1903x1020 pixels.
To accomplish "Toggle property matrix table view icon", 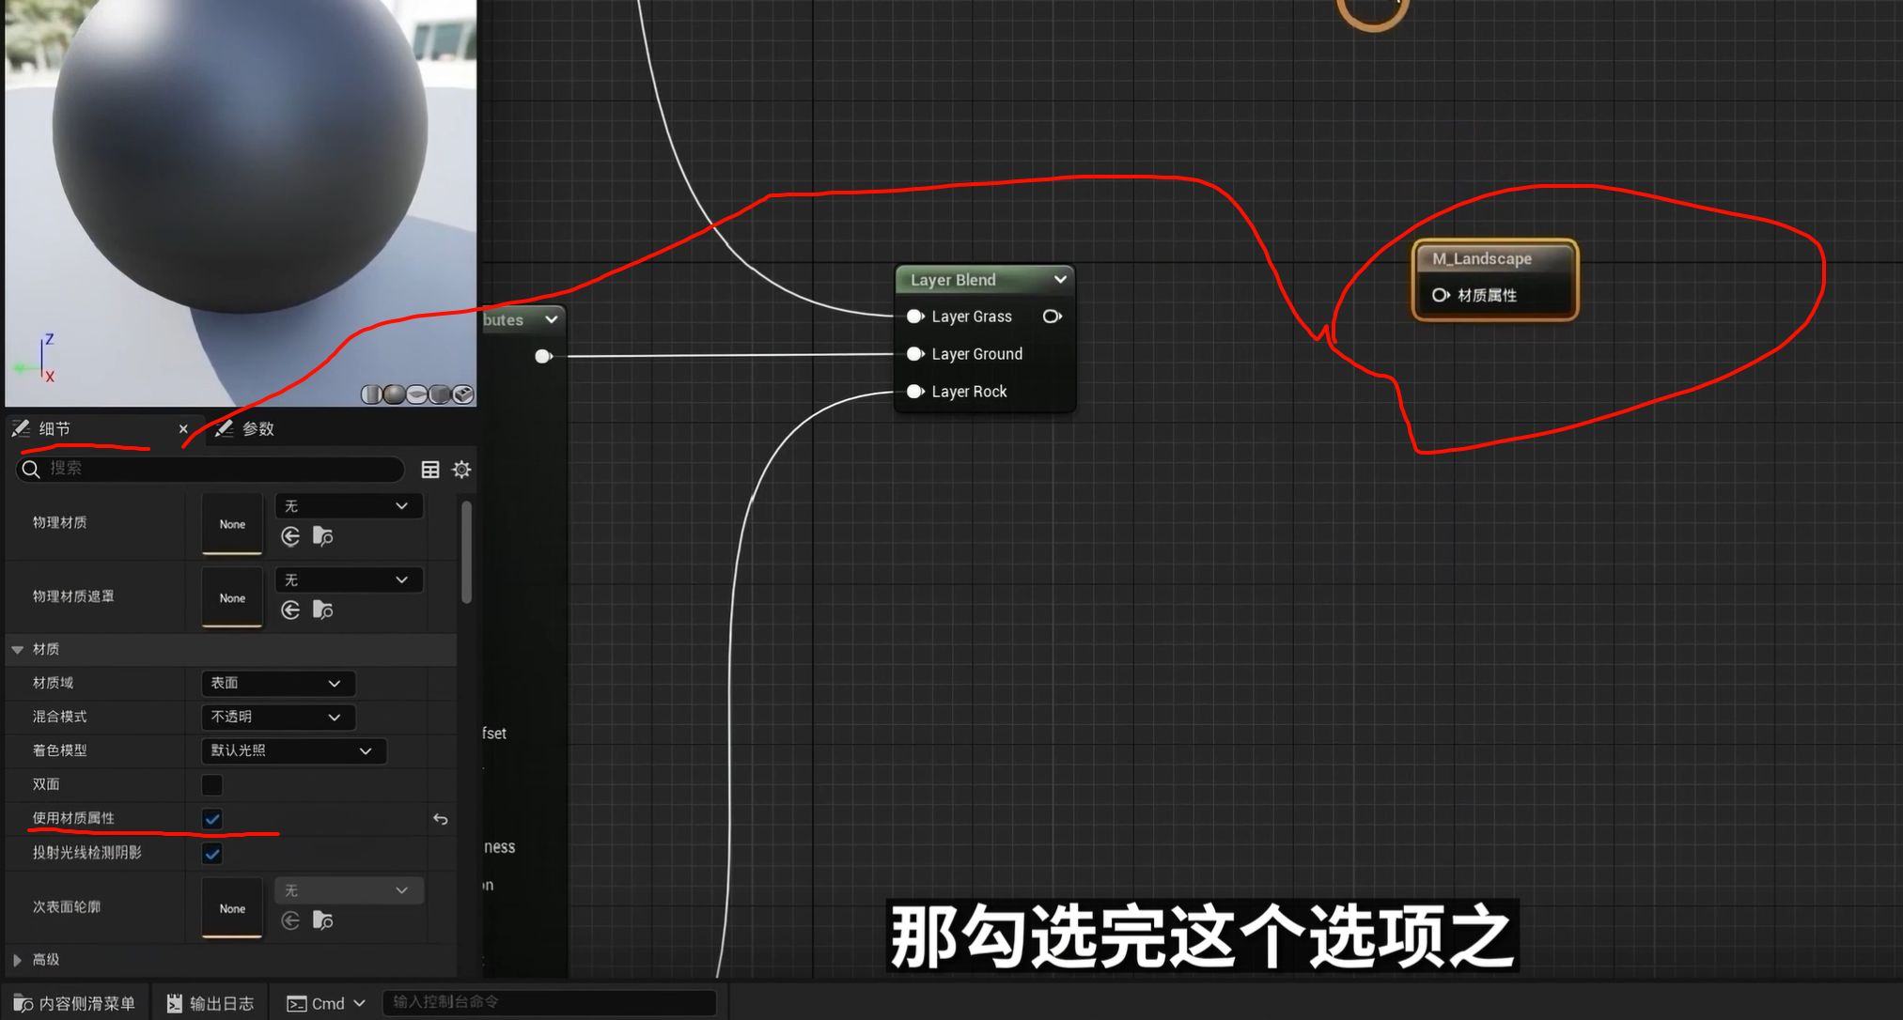I will [430, 470].
